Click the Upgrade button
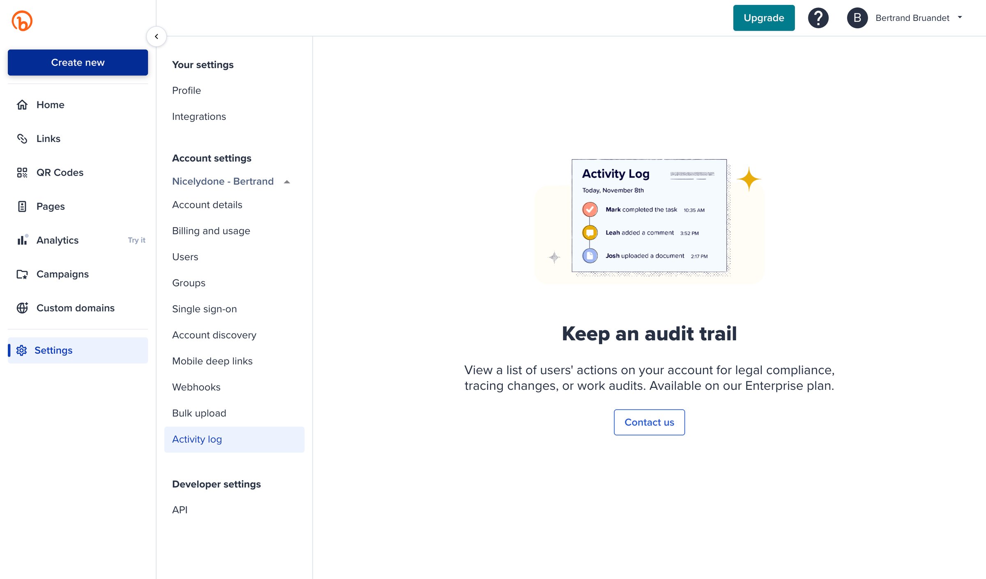This screenshot has height=579, width=986. point(764,18)
